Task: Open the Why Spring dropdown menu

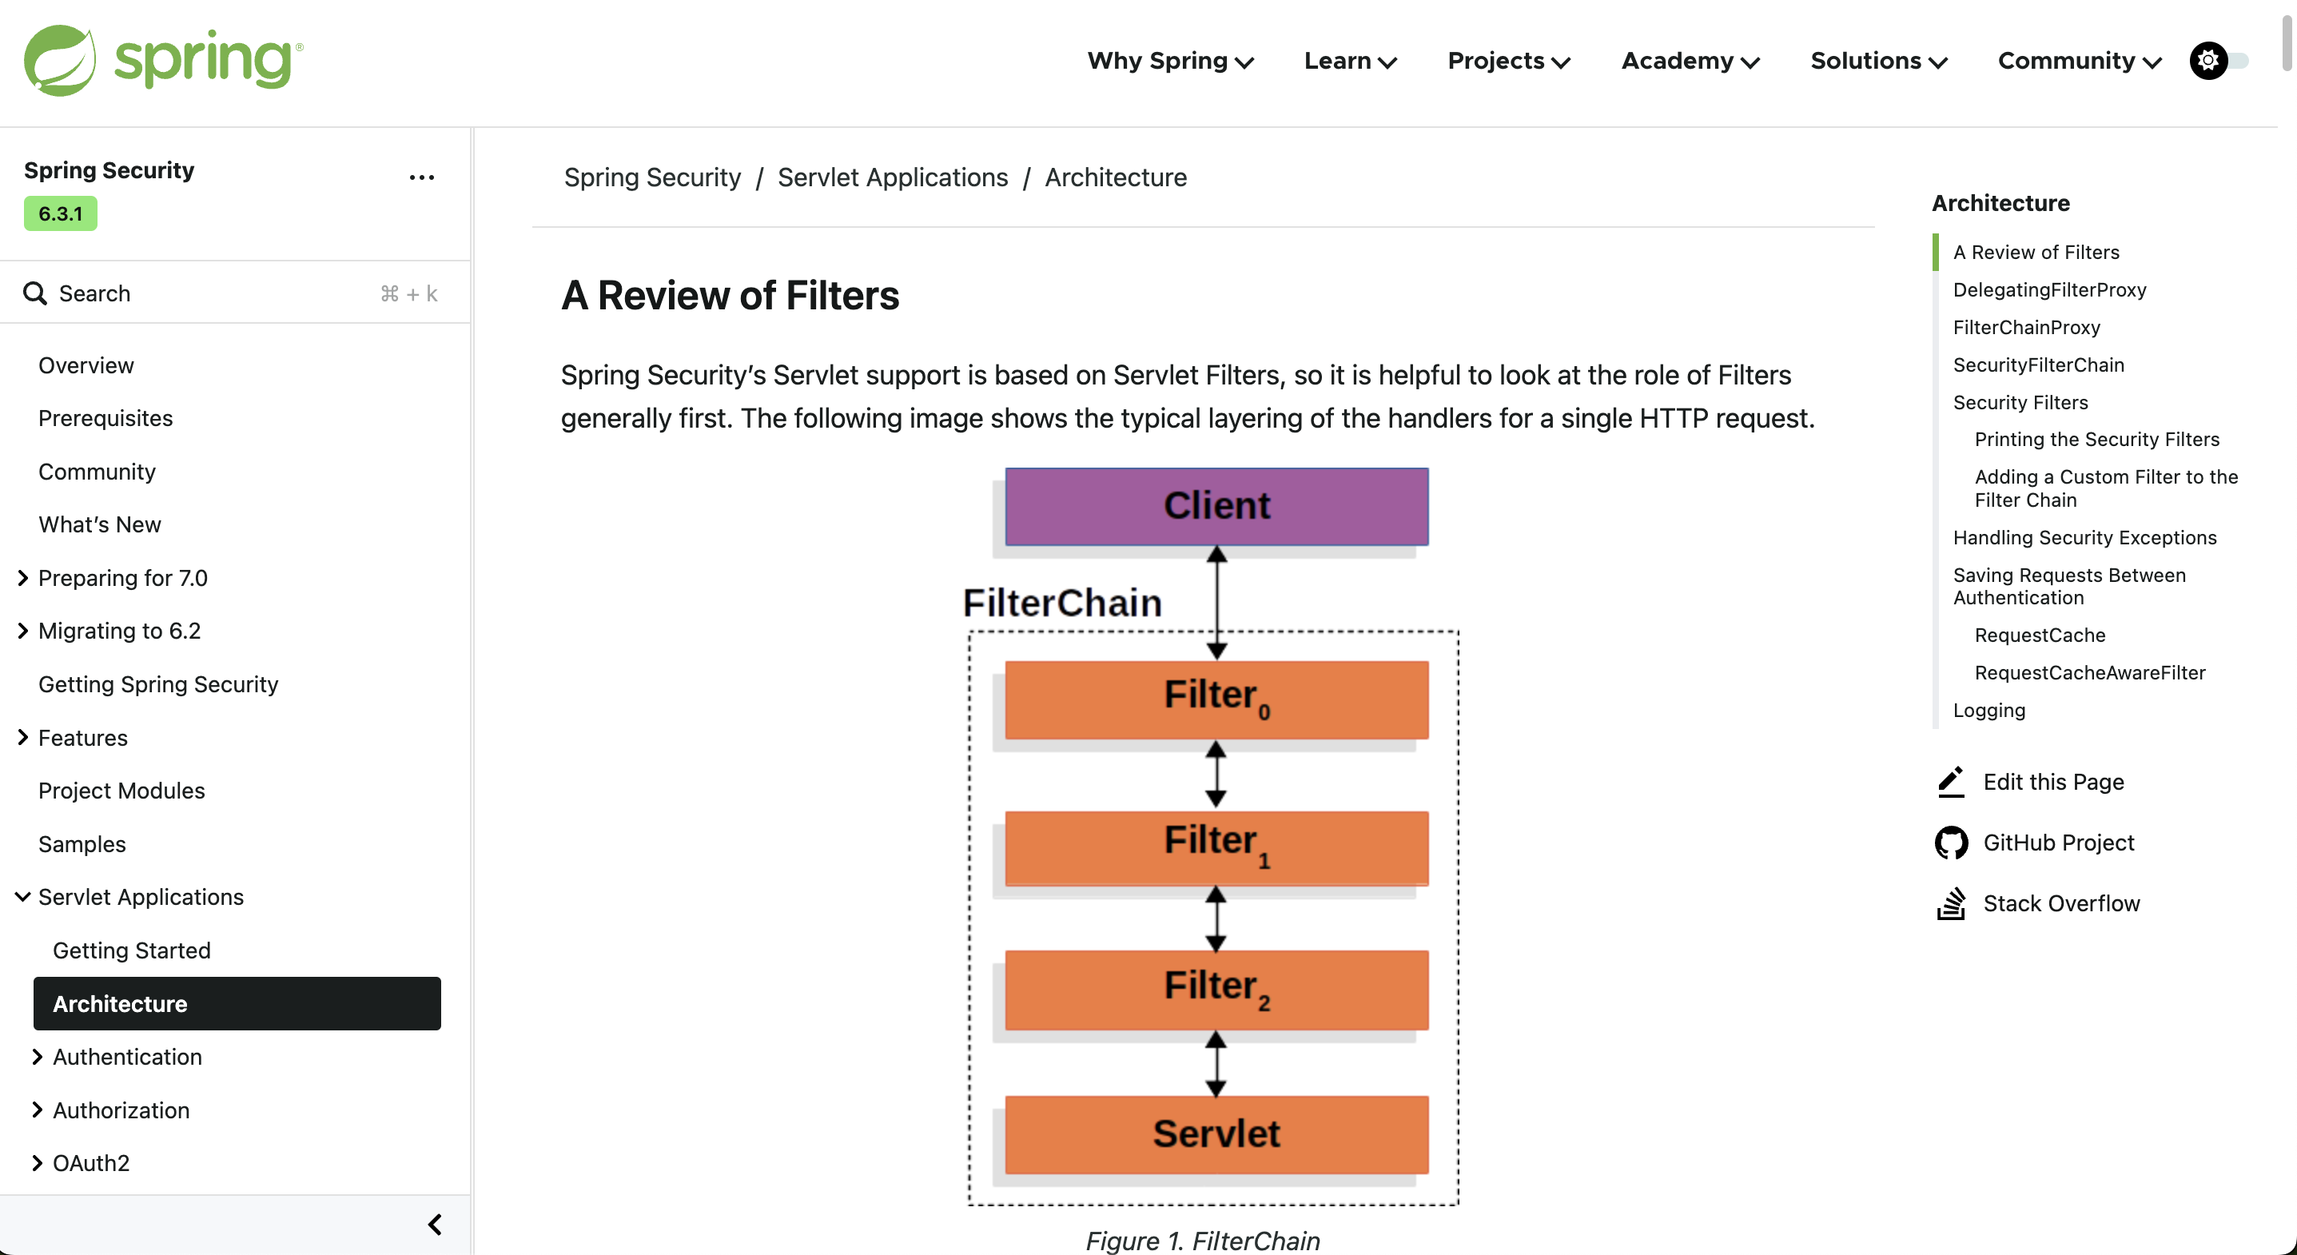Action: coord(1170,61)
